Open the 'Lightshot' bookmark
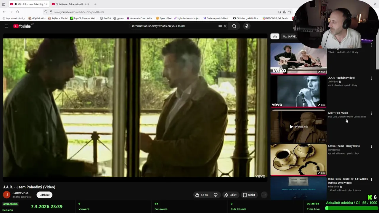Screen dimensions: 379x213 [x=188, y=18]
